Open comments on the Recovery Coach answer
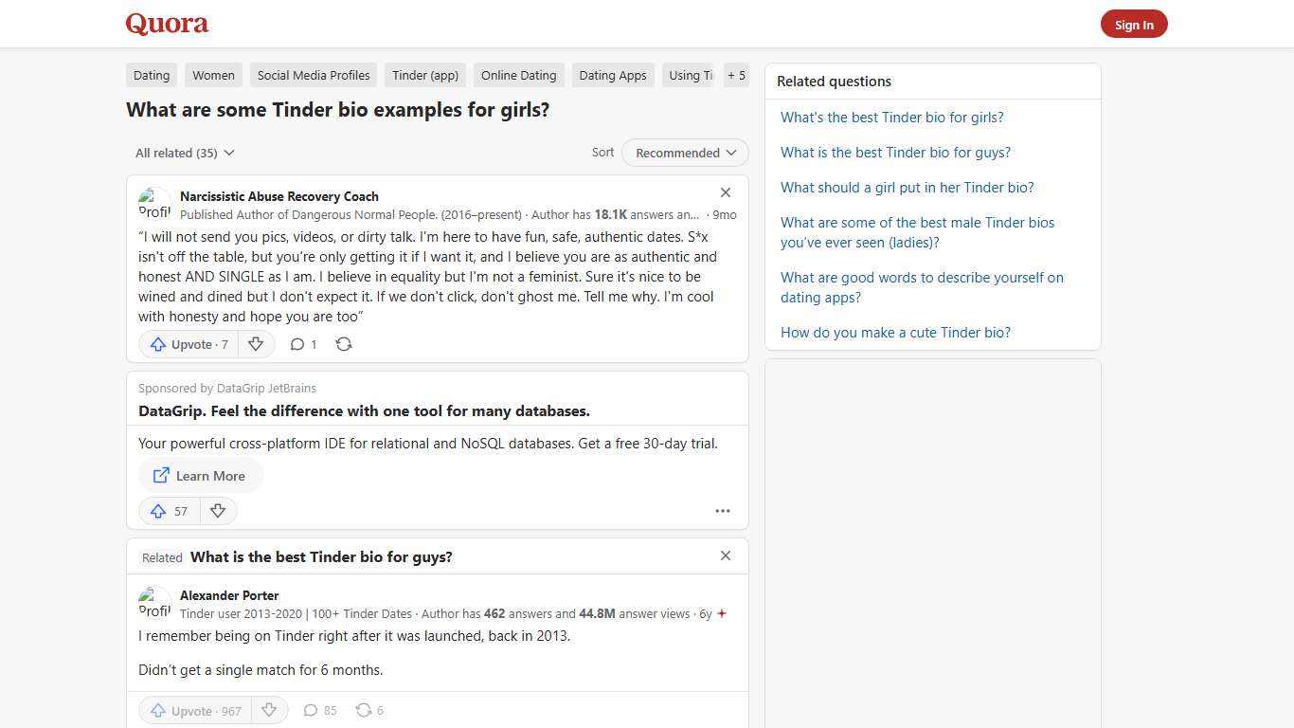 click(303, 344)
